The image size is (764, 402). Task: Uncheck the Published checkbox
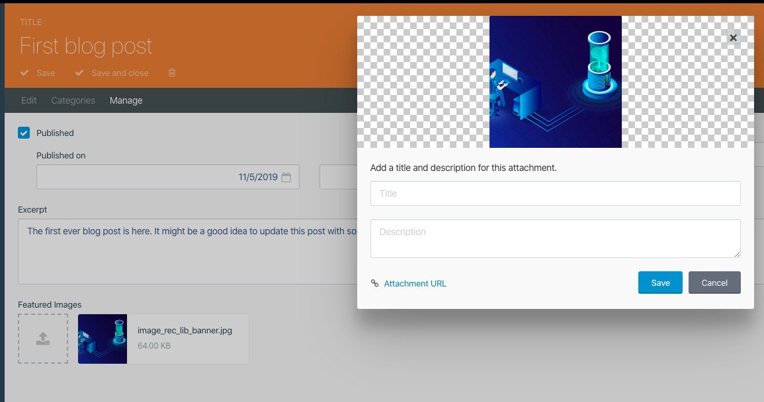(x=24, y=133)
